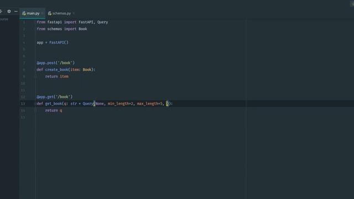Click the collapse-all icon left of gear

click(1, 11)
